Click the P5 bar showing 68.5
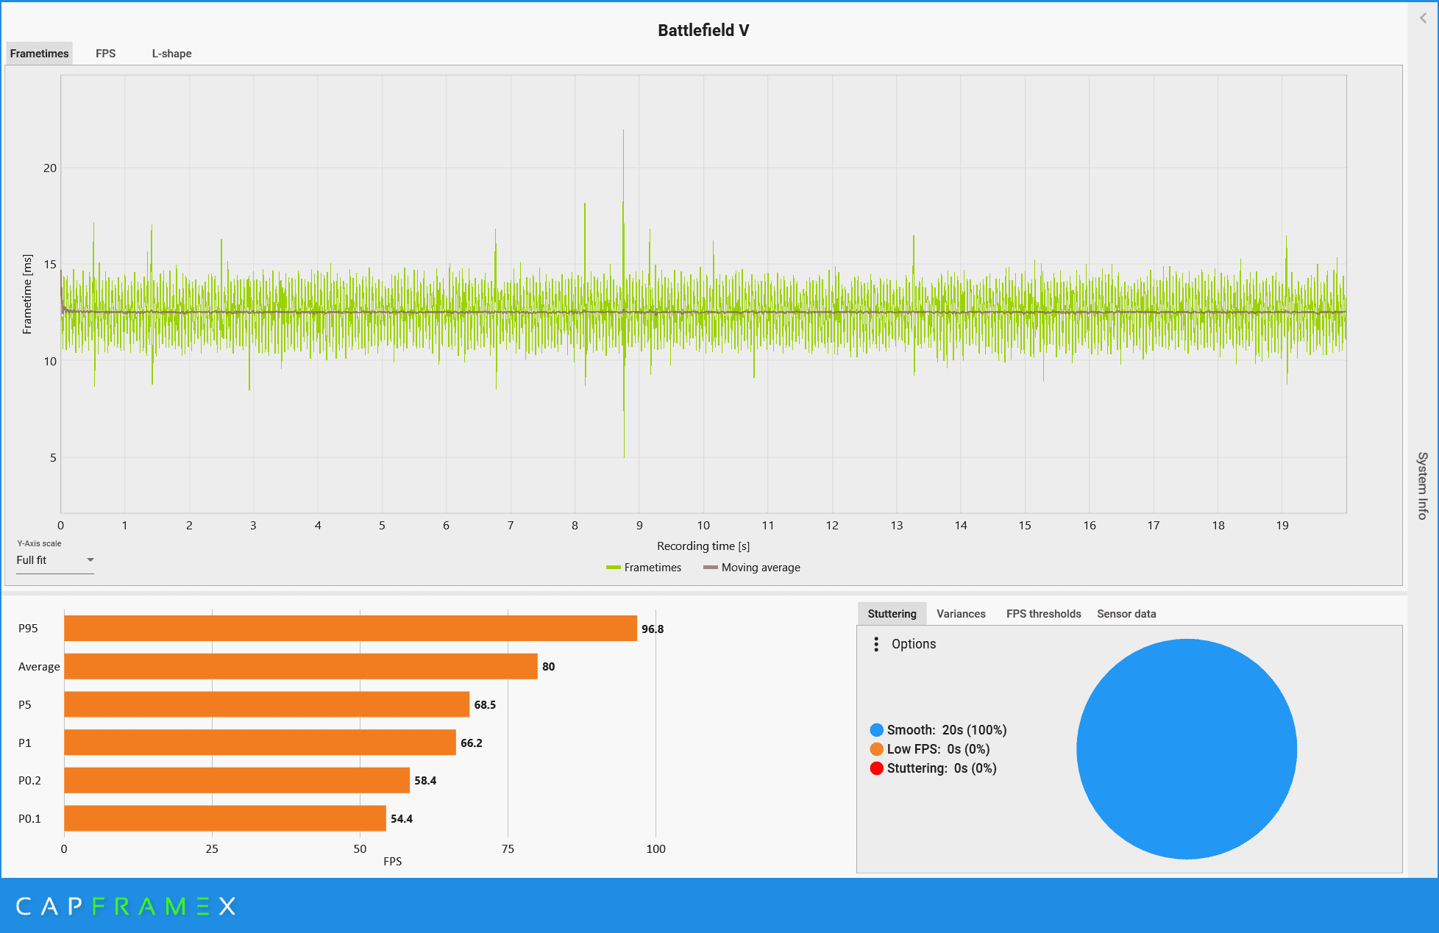1439x933 pixels. pos(267,704)
